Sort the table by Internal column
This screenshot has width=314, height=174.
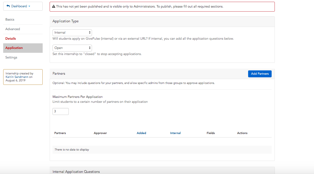click(x=175, y=133)
